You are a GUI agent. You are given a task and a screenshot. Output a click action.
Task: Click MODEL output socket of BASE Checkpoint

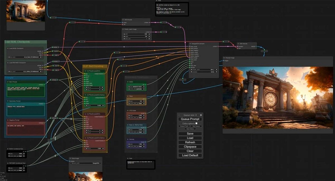[43, 52]
